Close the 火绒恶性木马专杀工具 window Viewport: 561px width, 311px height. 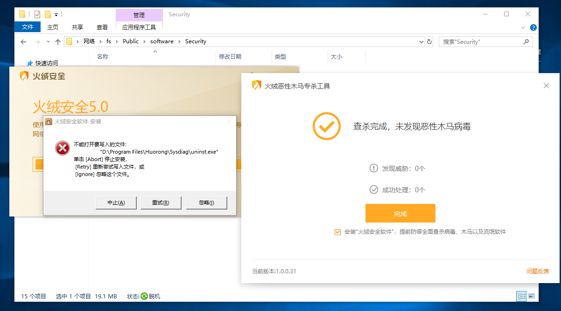click(547, 86)
